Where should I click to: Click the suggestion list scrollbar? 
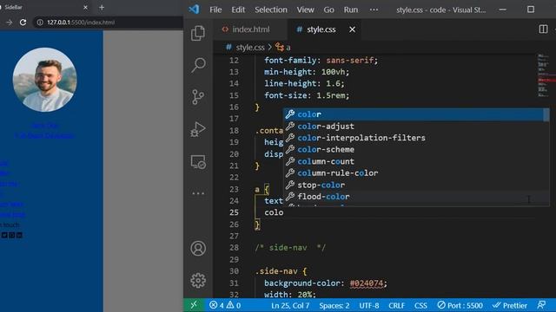coord(546,114)
